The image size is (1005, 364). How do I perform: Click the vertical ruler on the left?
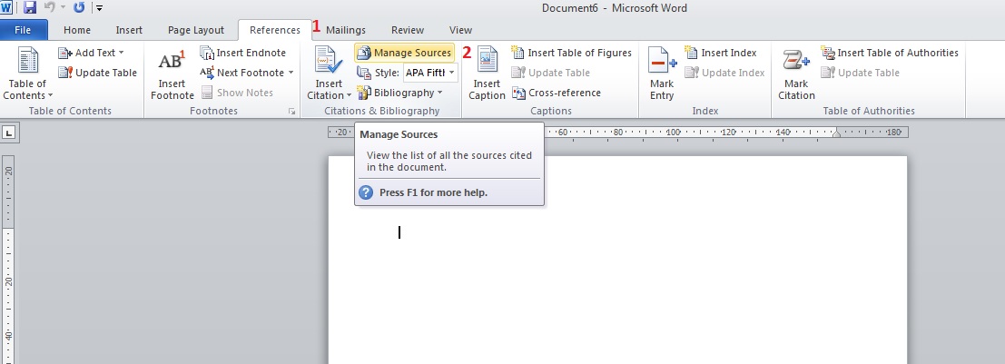[9, 260]
